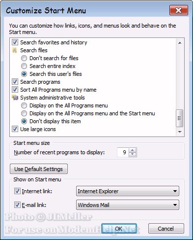The height and width of the screenshot is (240, 193).
Task: Choose Display on All Programs and Start menu
Action: [24, 113]
